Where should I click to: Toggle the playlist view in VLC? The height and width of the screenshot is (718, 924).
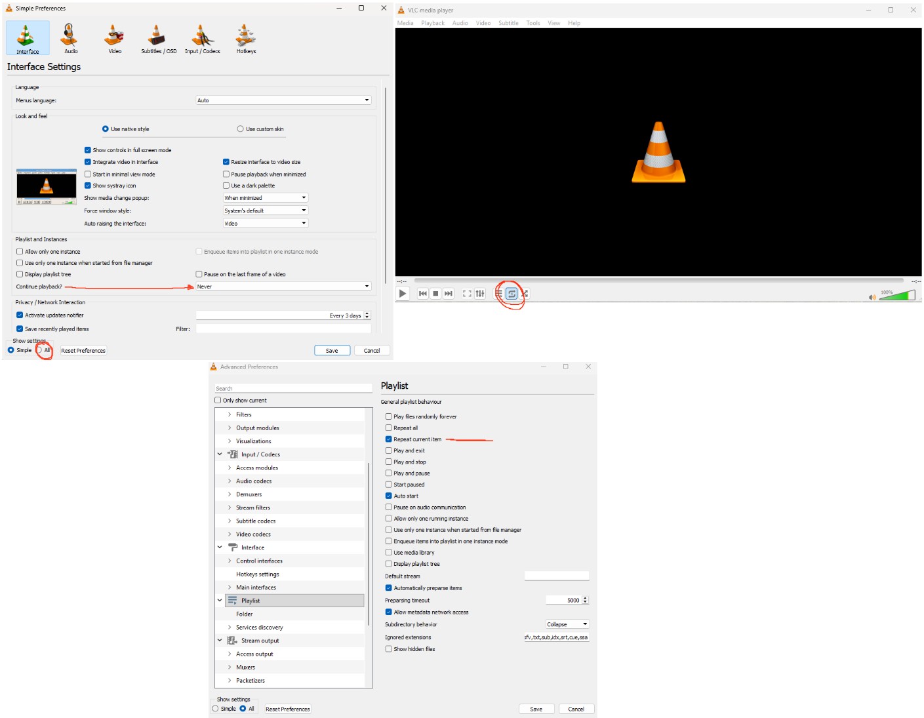(499, 294)
